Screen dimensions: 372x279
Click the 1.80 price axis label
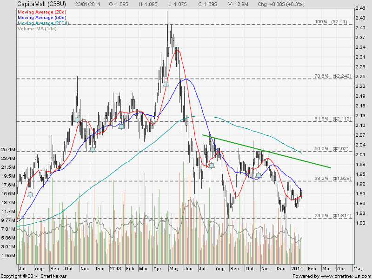(x=360, y=223)
